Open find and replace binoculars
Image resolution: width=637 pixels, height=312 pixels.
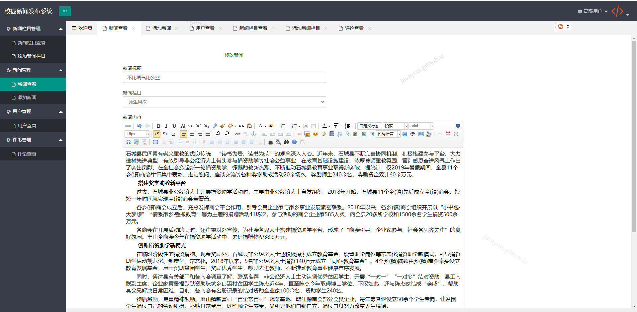pyautogui.click(x=286, y=142)
